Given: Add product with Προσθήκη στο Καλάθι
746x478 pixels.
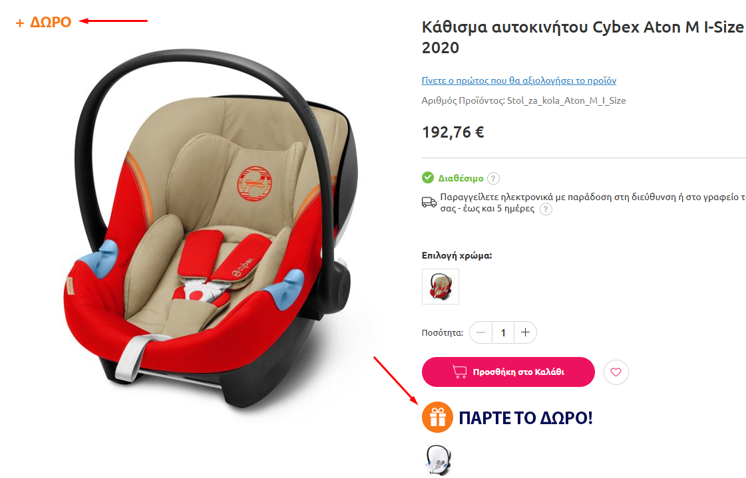Looking at the screenshot, I should point(508,372).
